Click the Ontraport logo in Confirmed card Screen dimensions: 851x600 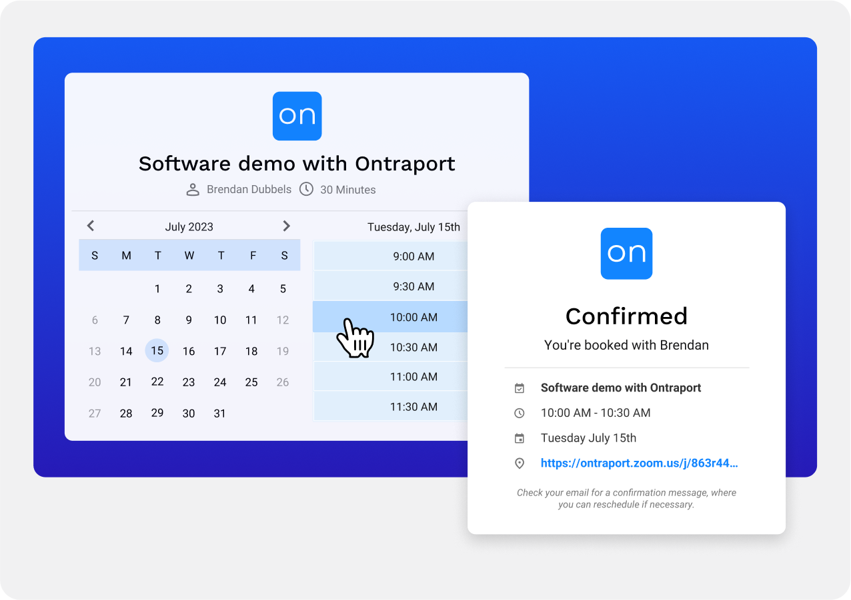point(626,254)
